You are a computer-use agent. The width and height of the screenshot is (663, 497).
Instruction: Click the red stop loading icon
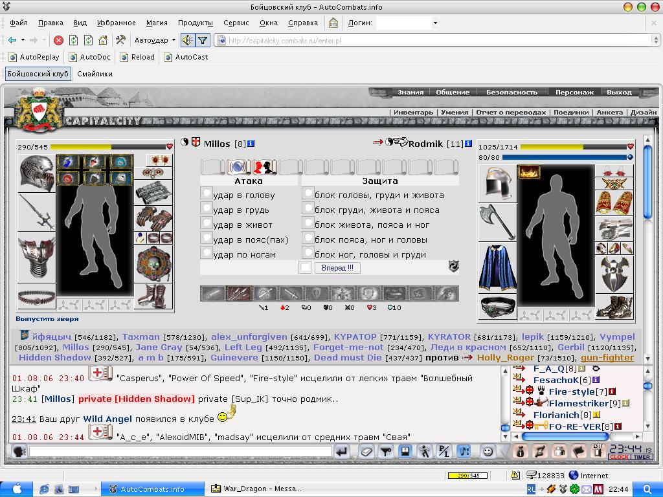[59, 40]
